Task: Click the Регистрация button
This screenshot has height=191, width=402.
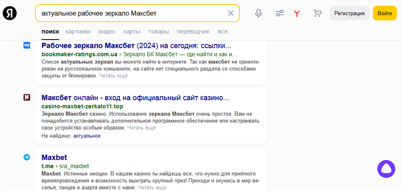Action: pos(349,13)
